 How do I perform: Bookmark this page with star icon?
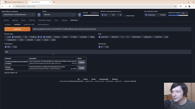tap(175, 6)
